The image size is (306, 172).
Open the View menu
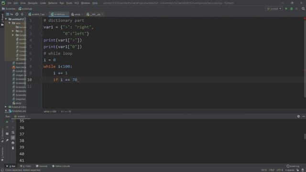click(23, 3)
